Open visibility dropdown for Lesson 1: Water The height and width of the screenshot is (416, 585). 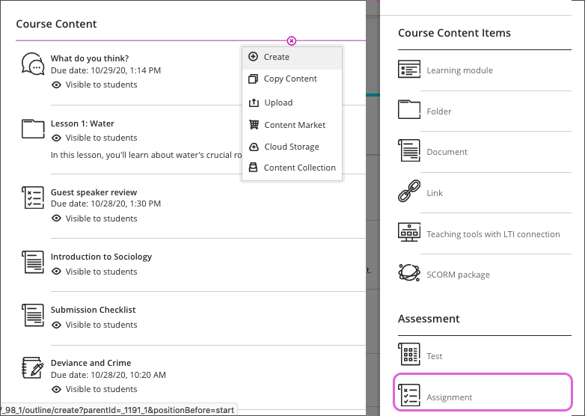click(94, 138)
